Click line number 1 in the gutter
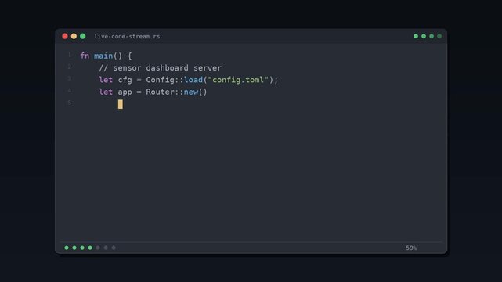 (x=70, y=55)
